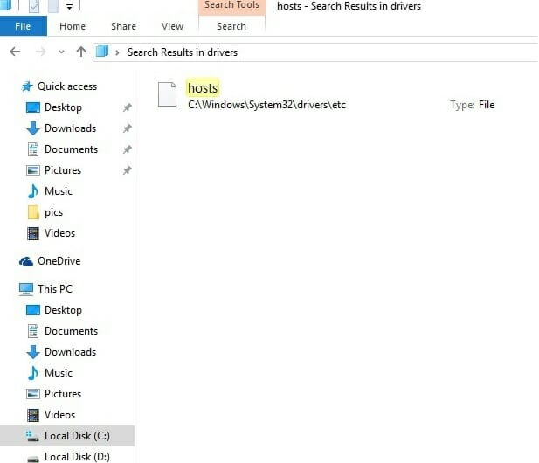Open Downloads under Quick access
Screen dimensions: 539x463
71,128
